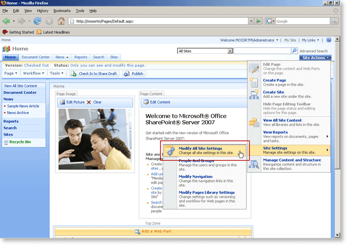The width and height of the screenshot is (347, 245).
Task: Click the Getting Started bookmark icon
Action: (5, 32)
